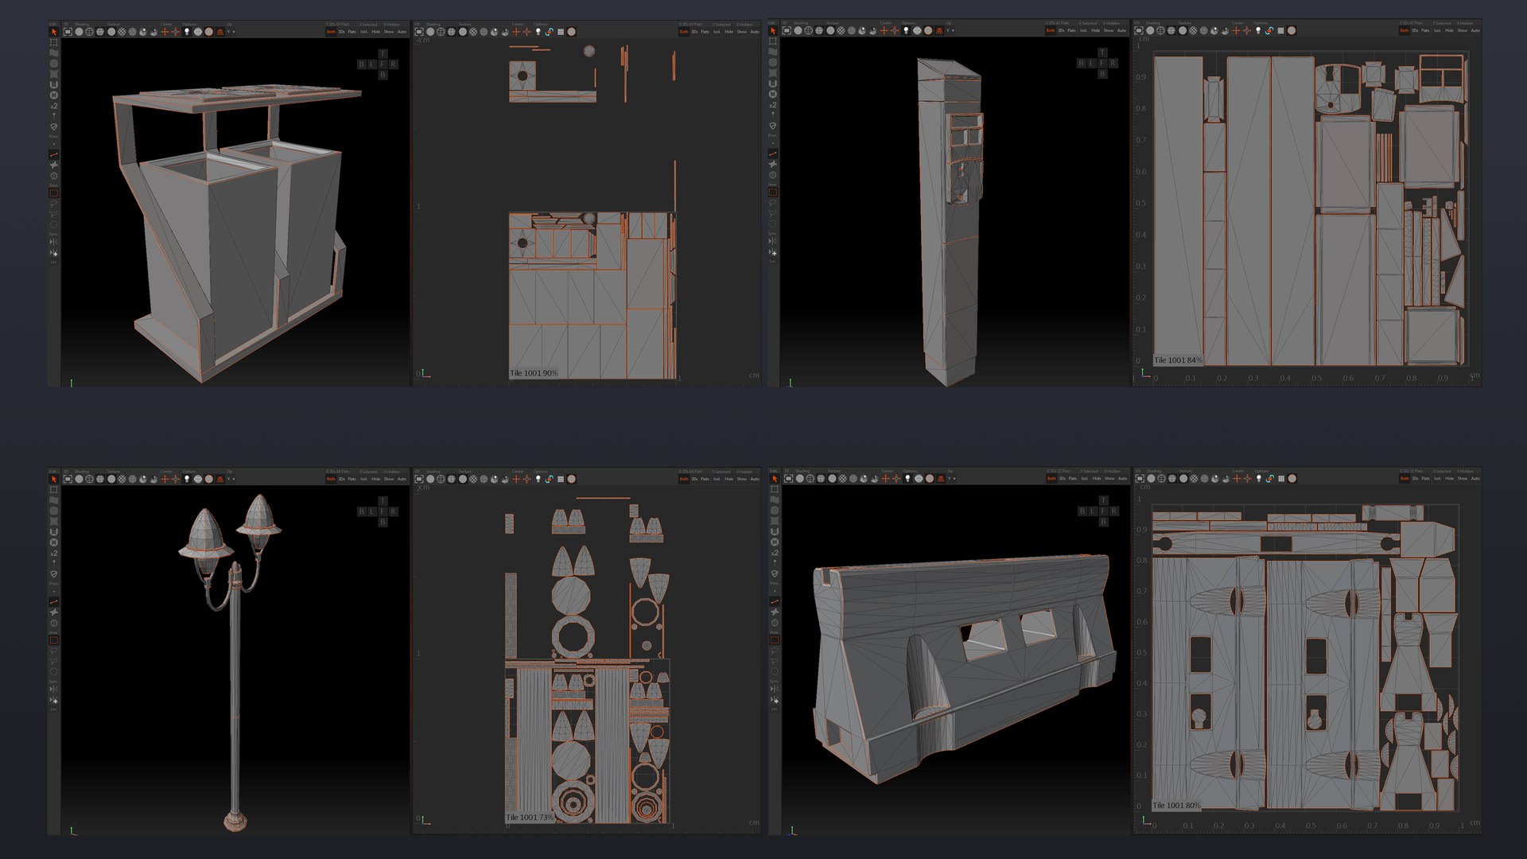
Task: Switch to 3Ds in street lamp 3D view
Action: pyautogui.click(x=342, y=479)
